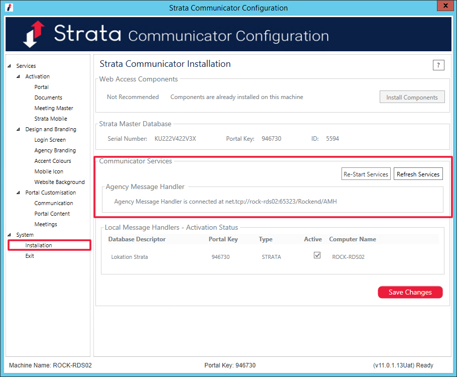This screenshot has width=457, height=377.
Task: Open Agency Branding page
Action: (55, 150)
